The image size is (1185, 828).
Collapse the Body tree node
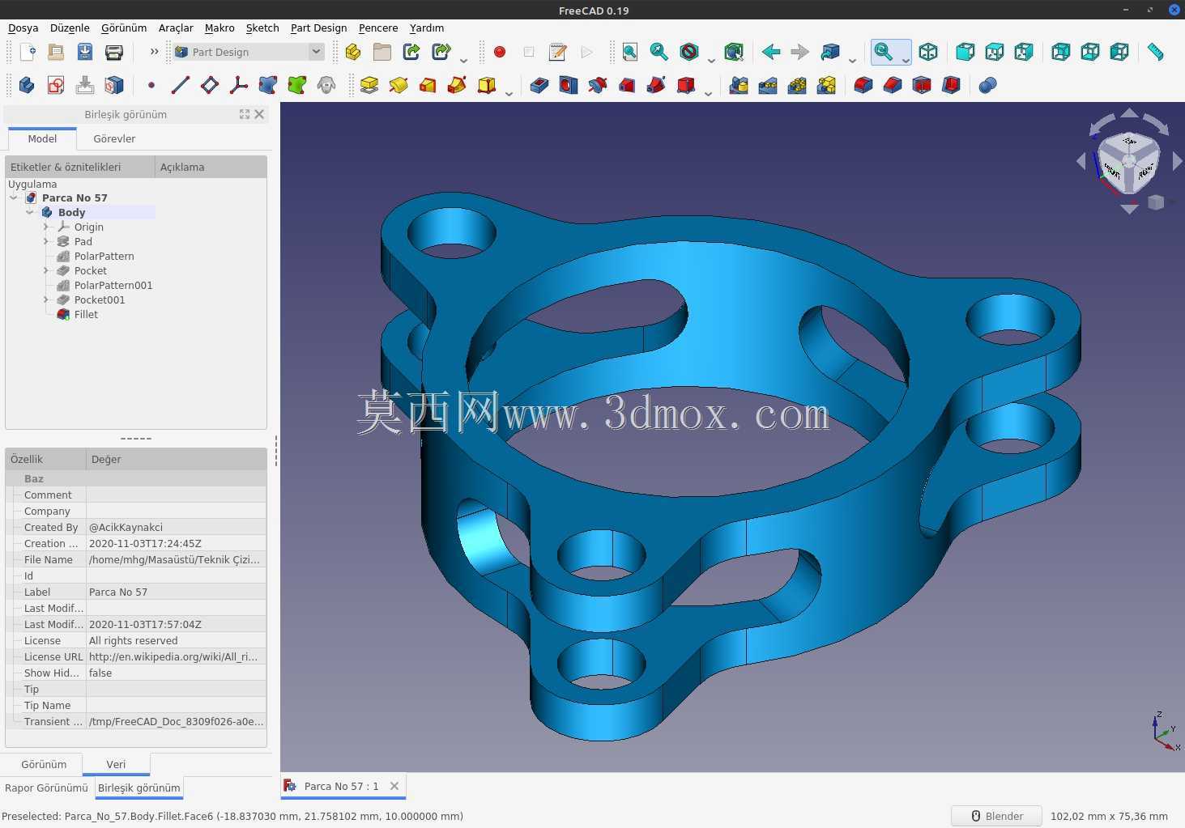pos(30,212)
